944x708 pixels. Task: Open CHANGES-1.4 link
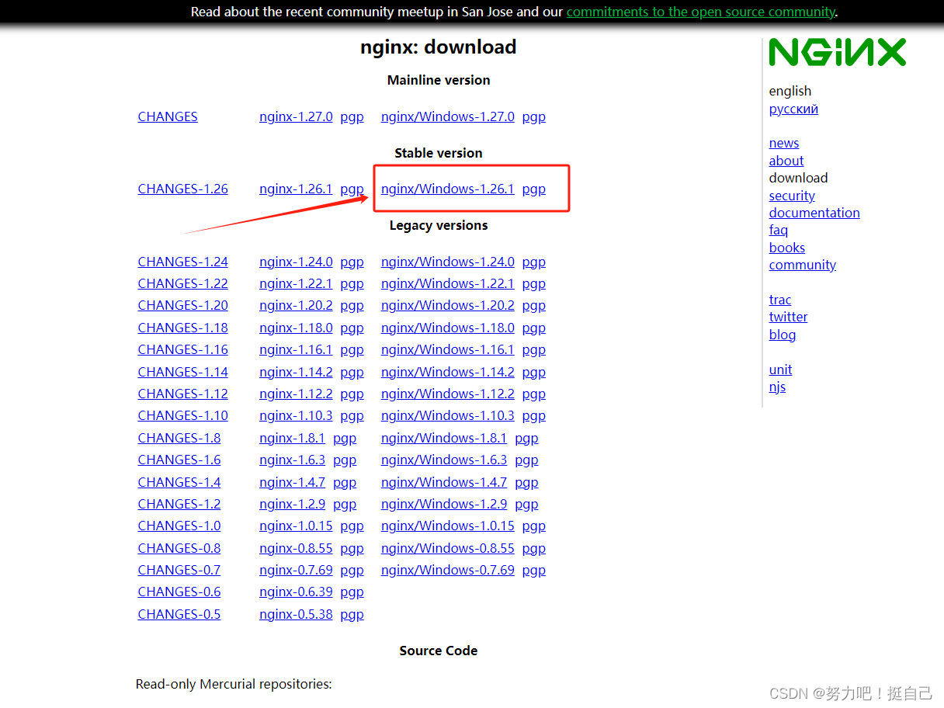pos(179,482)
